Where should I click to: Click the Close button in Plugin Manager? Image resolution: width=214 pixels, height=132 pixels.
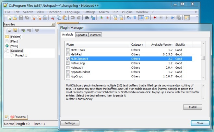[x=200, y=123]
